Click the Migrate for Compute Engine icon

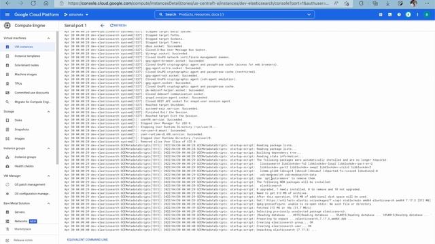coord(7,102)
